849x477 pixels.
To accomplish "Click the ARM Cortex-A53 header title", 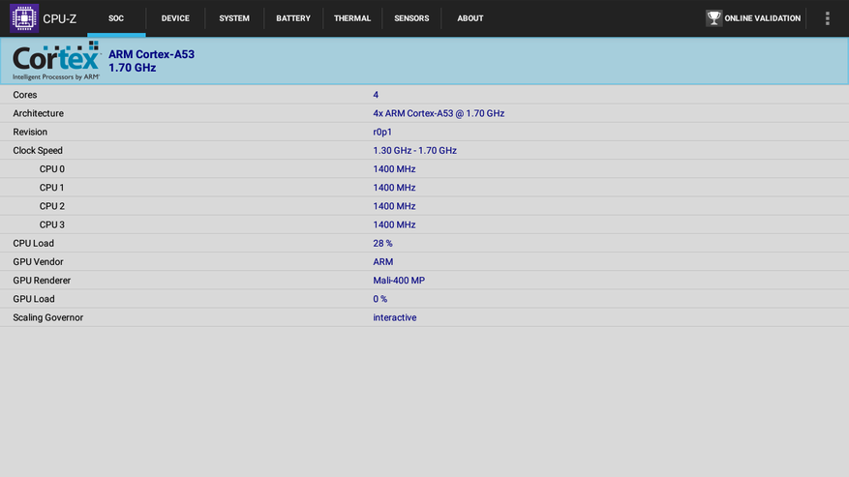I will pyautogui.click(x=151, y=54).
